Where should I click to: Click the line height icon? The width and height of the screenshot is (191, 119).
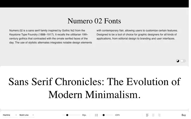pos(96,115)
